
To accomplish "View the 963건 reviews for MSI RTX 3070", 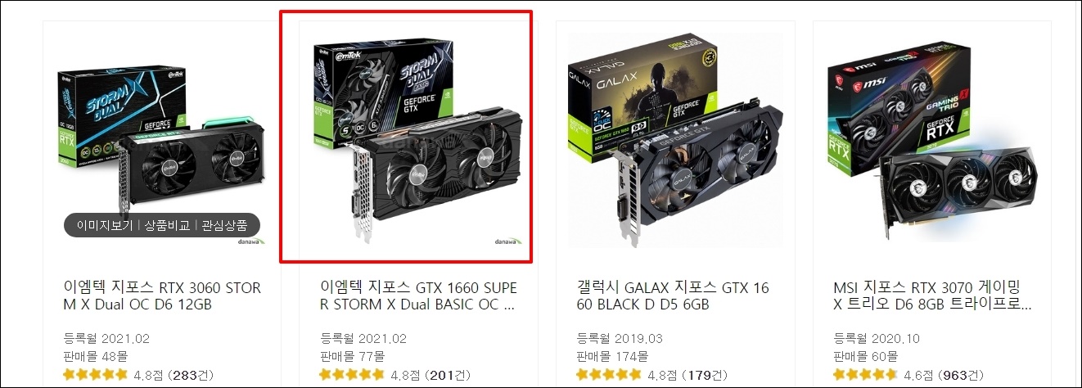I will pos(958,375).
